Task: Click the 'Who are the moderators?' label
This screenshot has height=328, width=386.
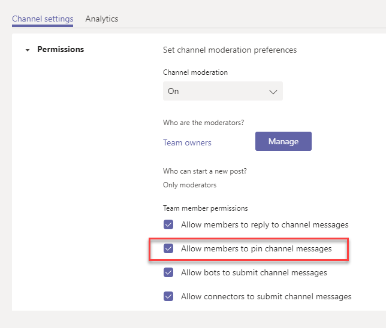Action: (204, 123)
